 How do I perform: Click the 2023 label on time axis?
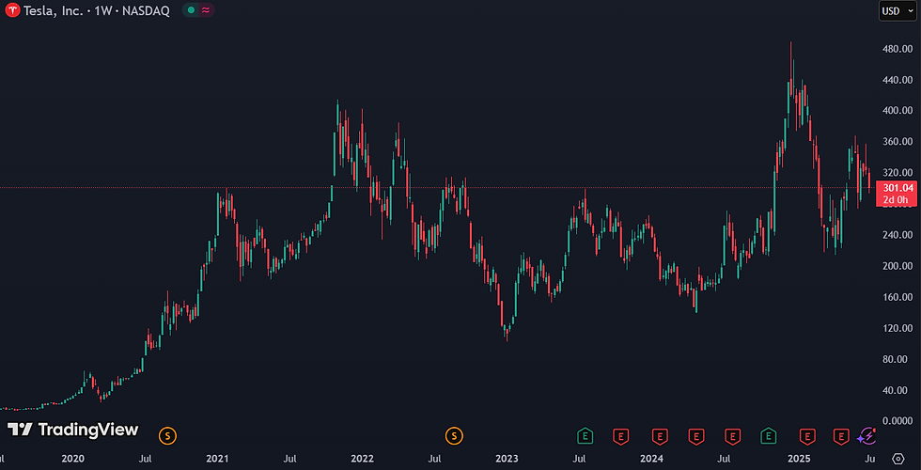(x=507, y=459)
